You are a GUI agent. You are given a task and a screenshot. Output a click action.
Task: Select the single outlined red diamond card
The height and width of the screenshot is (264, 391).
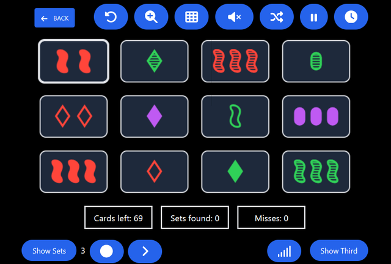tap(155, 172)
